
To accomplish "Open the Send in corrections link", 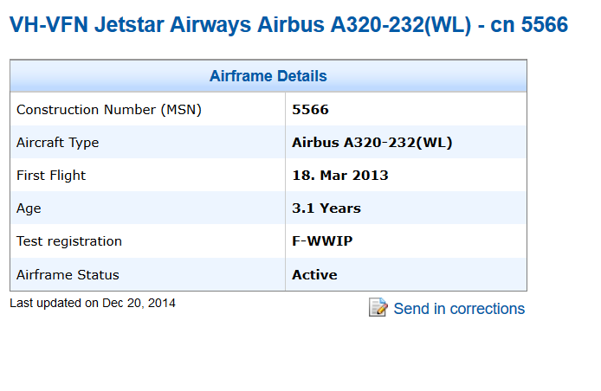I will [459, 309].
